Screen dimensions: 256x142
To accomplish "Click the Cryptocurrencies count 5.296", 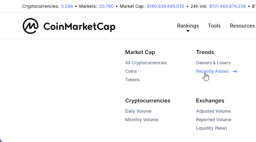I will (67, 6).
